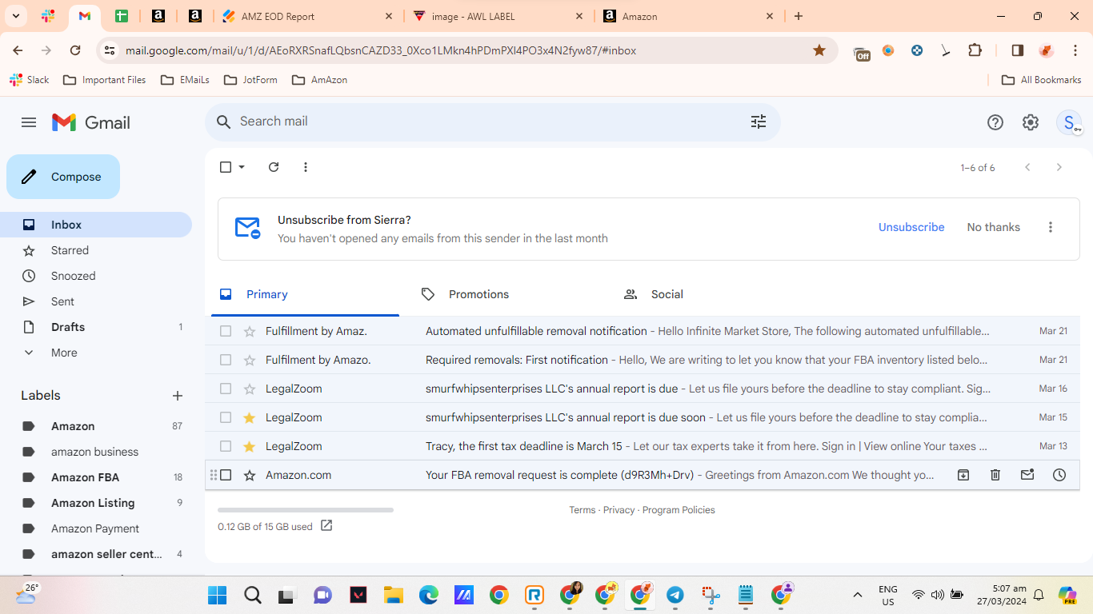Show newer emails arrow
1093x614 pixels.
pyautogui.click(x=1028, y=167)
